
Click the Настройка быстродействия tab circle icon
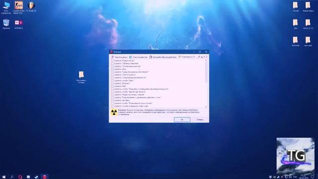pos(151,57)
